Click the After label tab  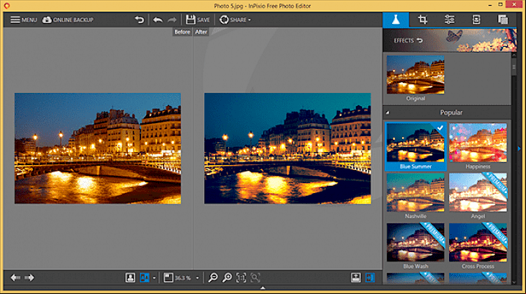pos(201,32)
